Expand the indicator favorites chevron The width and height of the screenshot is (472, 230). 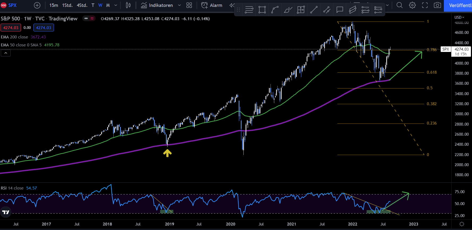click(x=179, y=5)
